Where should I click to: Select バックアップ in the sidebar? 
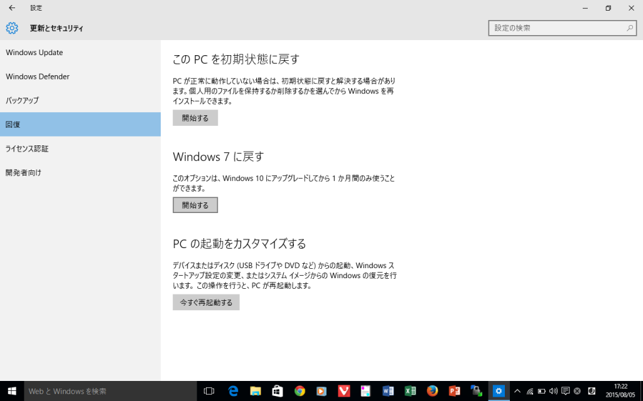pyautogui.click(x=80, y=100)
